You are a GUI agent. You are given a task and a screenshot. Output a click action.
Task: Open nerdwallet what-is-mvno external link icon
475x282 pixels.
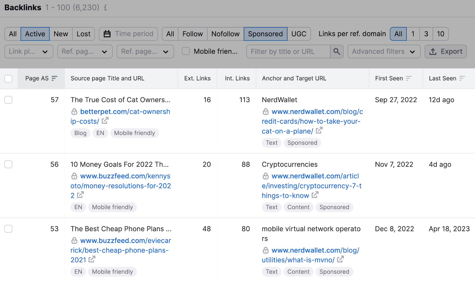point(341,259)
